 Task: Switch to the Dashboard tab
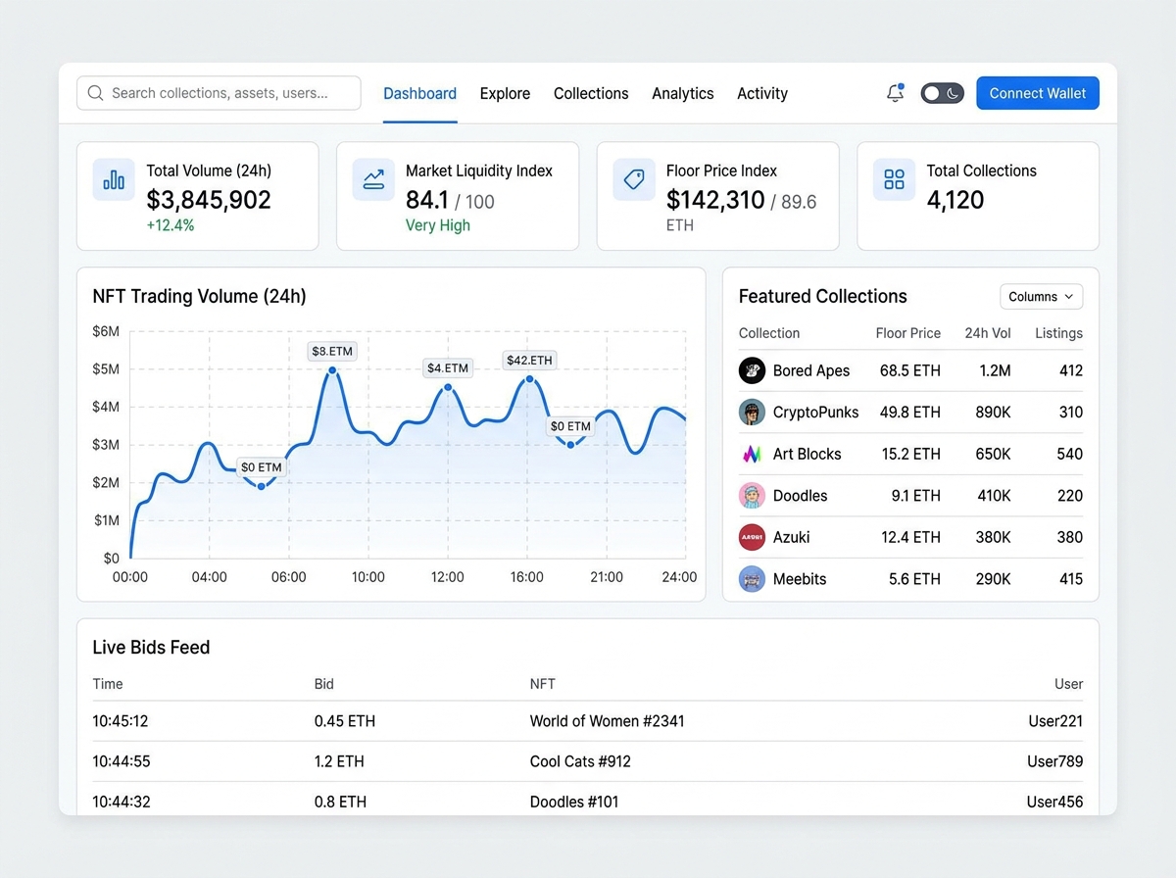click(419, 93)
